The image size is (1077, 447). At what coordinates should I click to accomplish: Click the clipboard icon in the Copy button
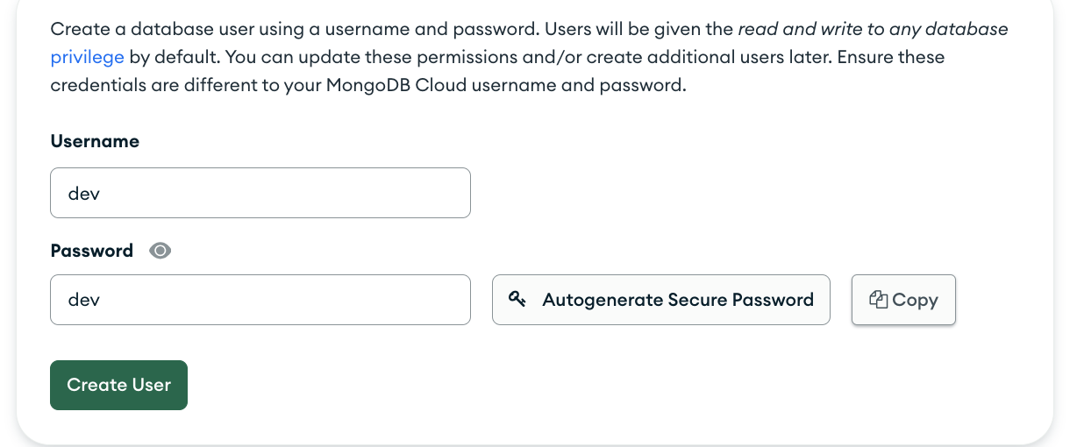coord(879,300)
